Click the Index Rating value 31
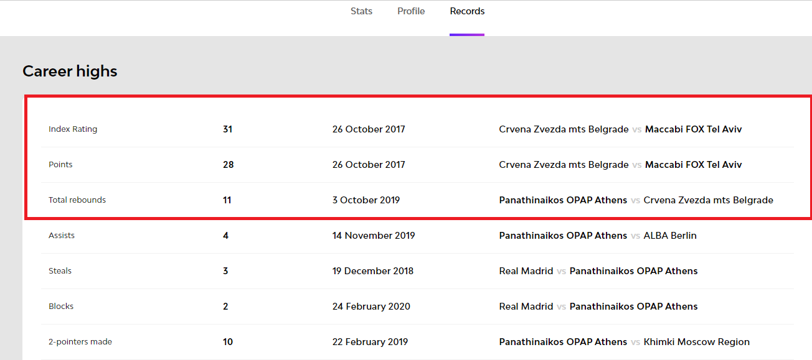Viewport: 812px width, 360px height. (x=227, y=129)
